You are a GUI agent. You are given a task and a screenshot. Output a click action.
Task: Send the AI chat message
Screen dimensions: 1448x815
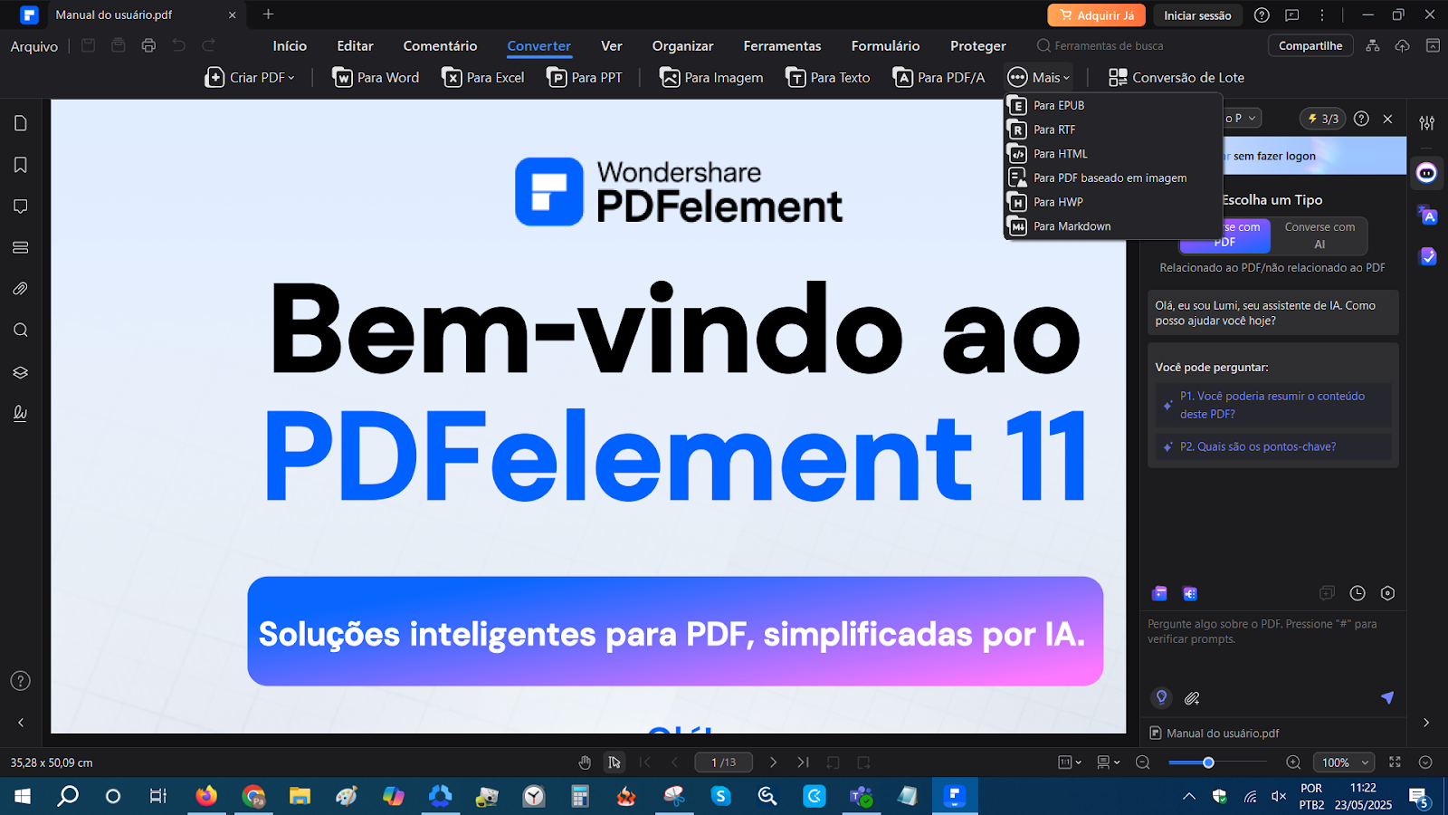click(1386, 697)
